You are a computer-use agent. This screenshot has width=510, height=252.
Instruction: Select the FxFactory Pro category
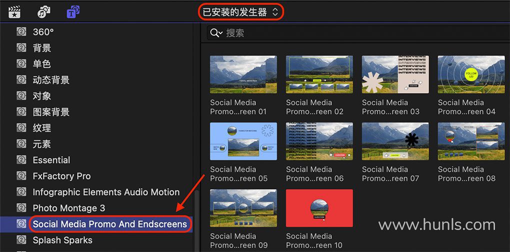[x=62, y=176]
